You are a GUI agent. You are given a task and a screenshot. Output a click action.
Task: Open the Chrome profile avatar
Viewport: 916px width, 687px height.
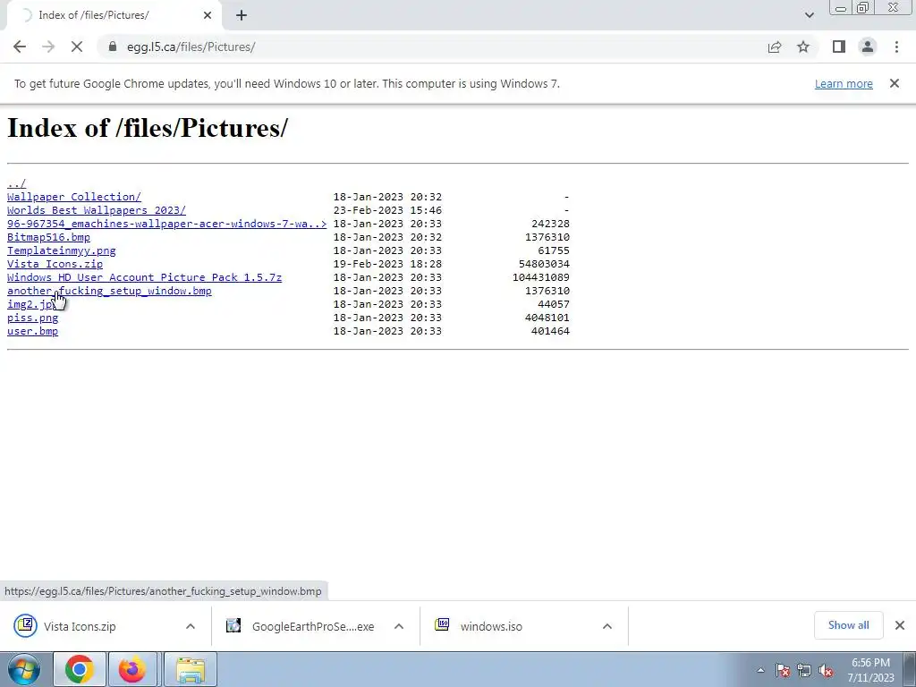point(868,47)
